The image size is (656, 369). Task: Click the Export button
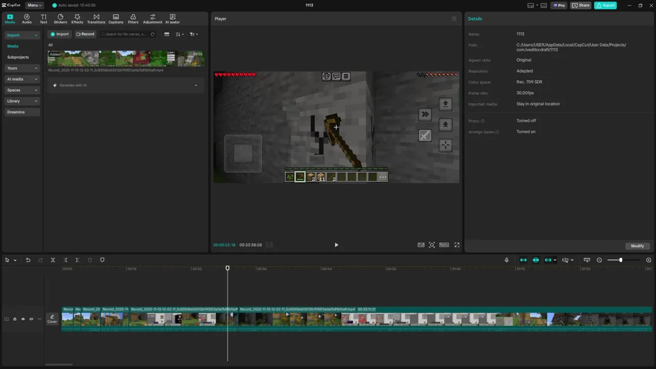605,5
